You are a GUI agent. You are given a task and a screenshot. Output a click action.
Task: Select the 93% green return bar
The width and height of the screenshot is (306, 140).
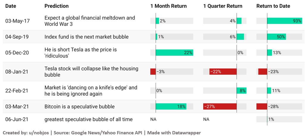(x=285, y=21)
